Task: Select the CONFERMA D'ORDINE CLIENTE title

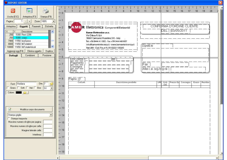Action: tap(174, 26)
